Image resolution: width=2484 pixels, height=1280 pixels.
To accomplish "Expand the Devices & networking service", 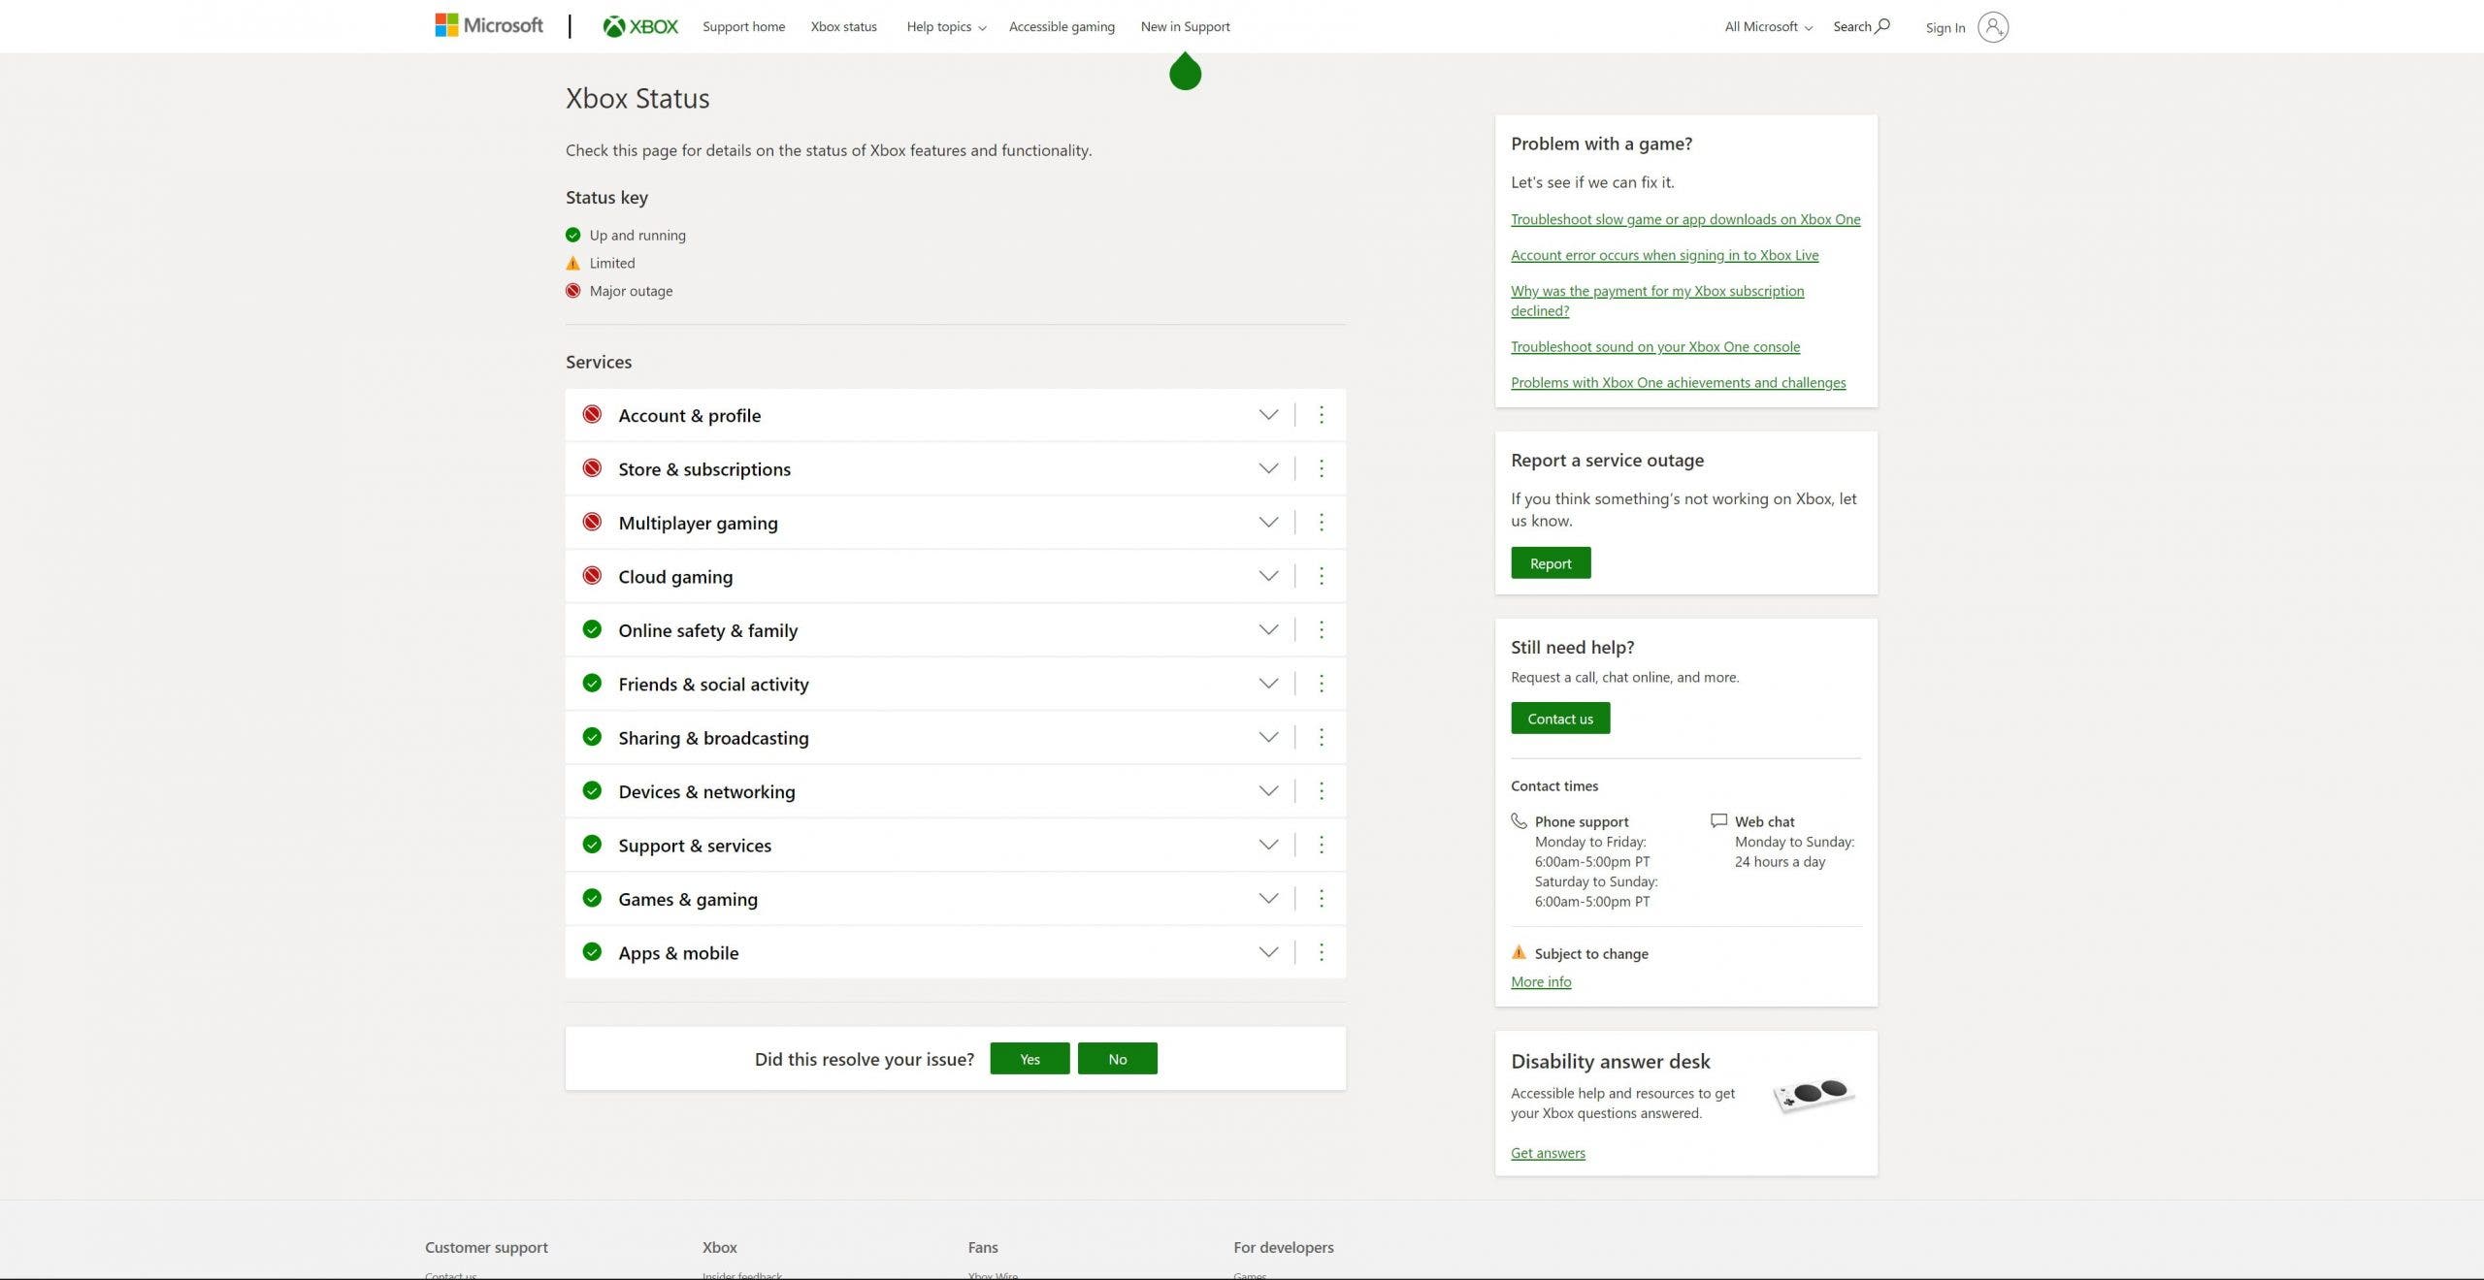I will [x=1268, y=791].
